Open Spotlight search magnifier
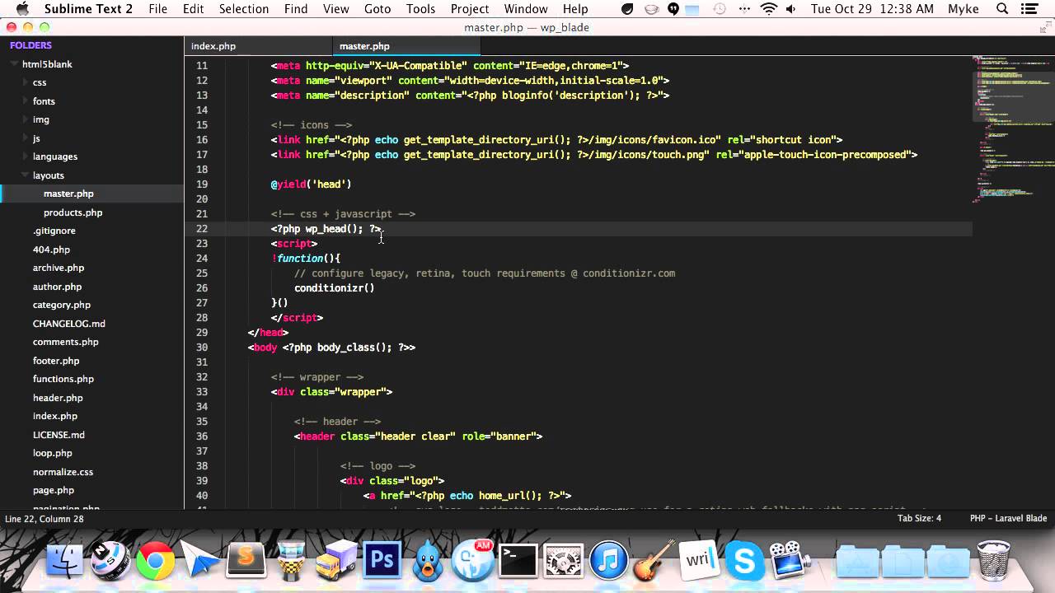The width and height of the screenshot is (1055, 593). point(1003,9)
